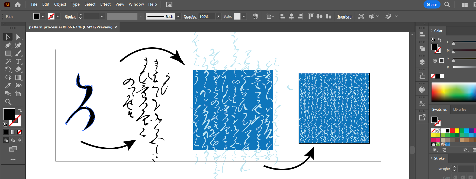The width and height of the screenshot is (476, 179).
Task: Set None mode in toolbox
Action: click(x=20, y=132)
